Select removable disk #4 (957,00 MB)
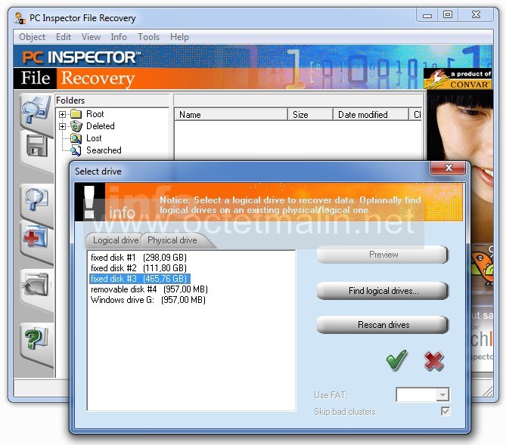 (x=149, y=289)
